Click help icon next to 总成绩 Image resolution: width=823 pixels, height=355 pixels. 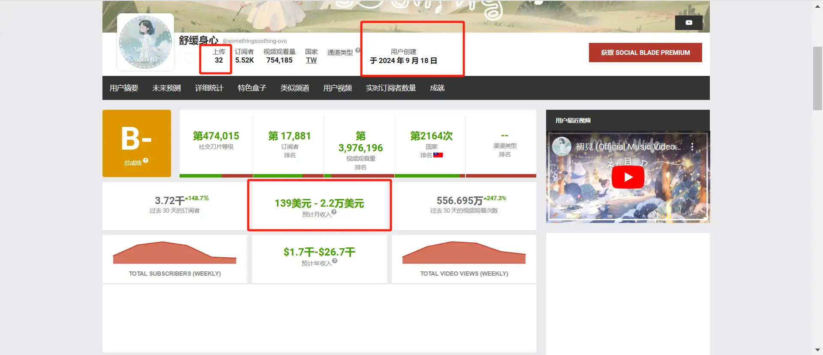pos(146,161)
